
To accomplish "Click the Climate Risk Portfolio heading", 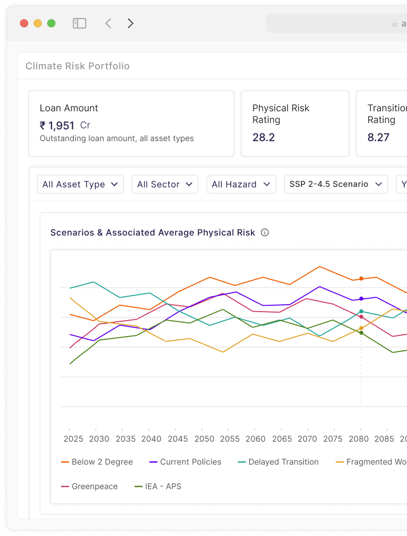I will click(78, 66).
